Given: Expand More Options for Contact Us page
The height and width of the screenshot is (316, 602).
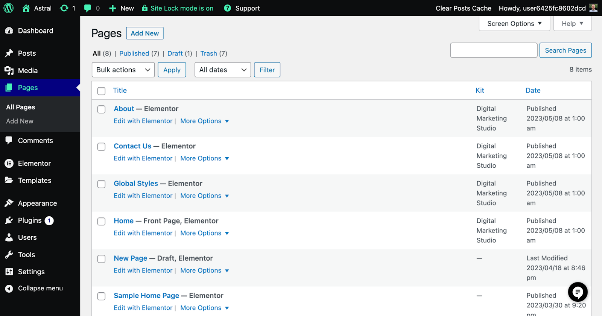Looking at the screenshot, I should click(x=204, y=158).
